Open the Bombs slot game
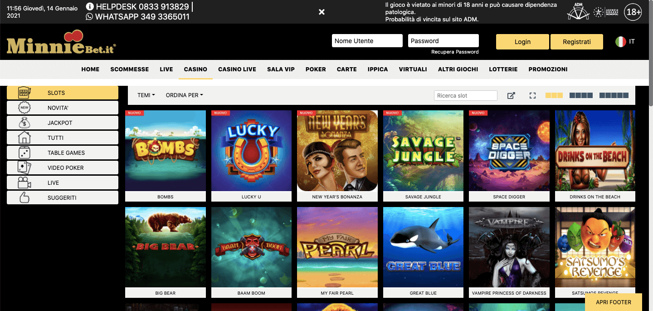This screenshot has height=311, width=653. click(166, 156)
